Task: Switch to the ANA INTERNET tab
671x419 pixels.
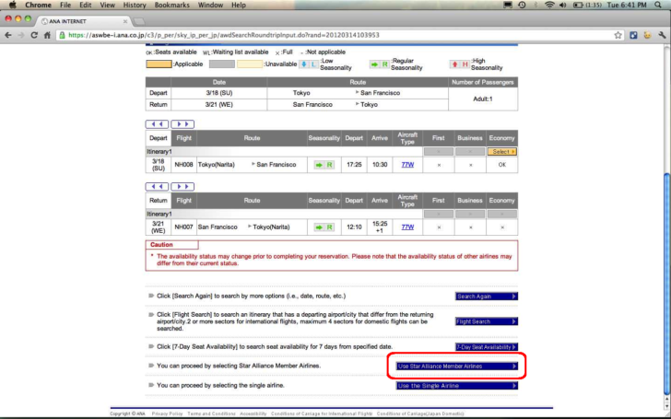Action: 84,21
